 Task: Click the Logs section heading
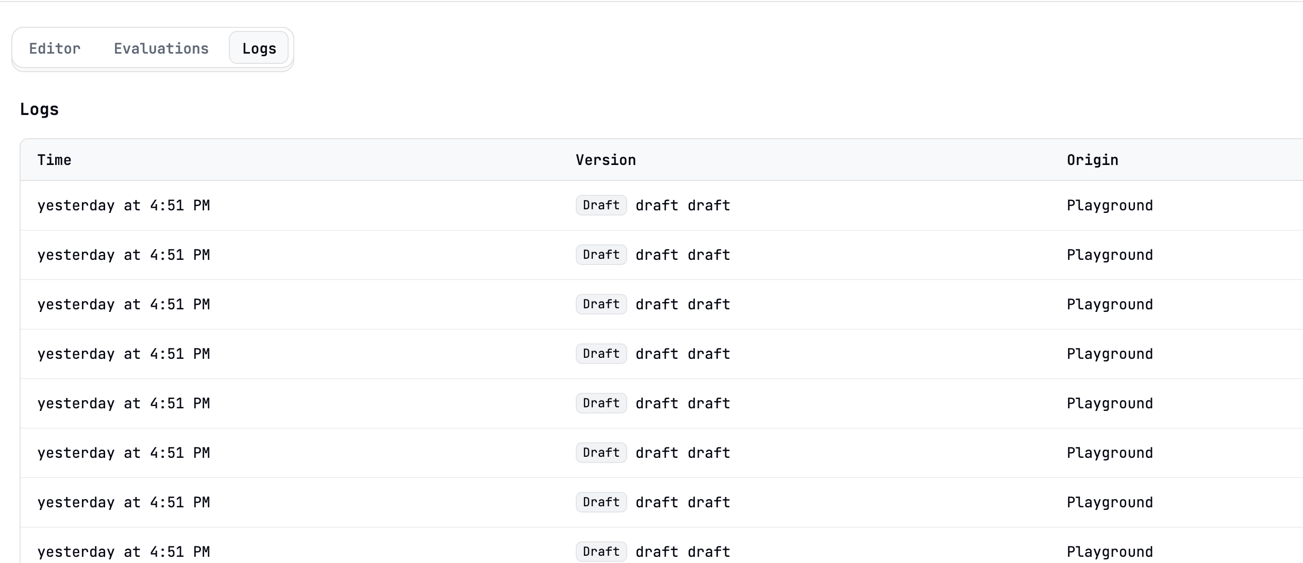(x=39, y=109)
